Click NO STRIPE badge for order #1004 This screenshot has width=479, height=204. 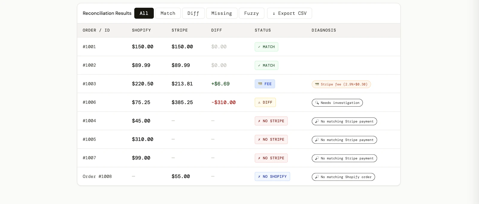[x=271, y=121]
